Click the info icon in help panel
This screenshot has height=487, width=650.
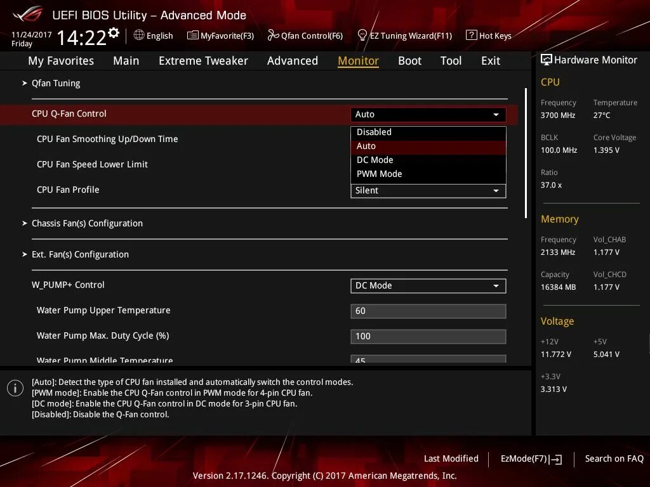[15, 388]
